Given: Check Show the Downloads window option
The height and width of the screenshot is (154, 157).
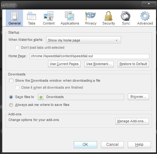Looking at the screenshot, I should pyautogui.click(x=11, y=81).
